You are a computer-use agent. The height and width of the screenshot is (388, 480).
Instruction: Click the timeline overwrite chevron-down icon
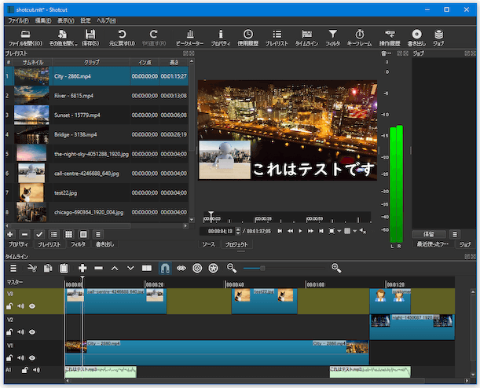point(130,269)
